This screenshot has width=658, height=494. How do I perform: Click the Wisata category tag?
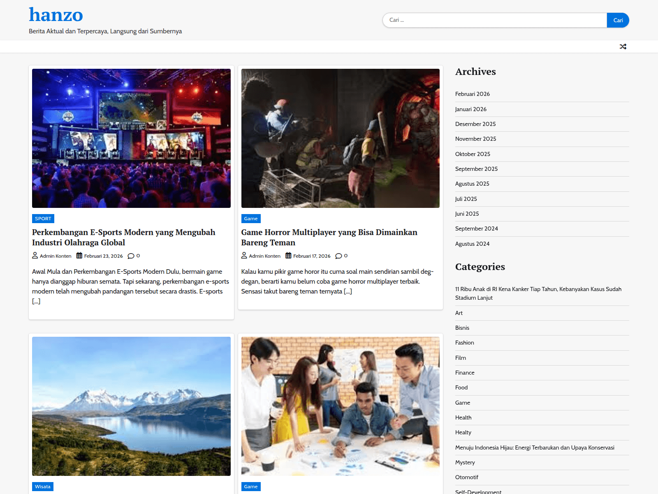[x=43, y=487]
